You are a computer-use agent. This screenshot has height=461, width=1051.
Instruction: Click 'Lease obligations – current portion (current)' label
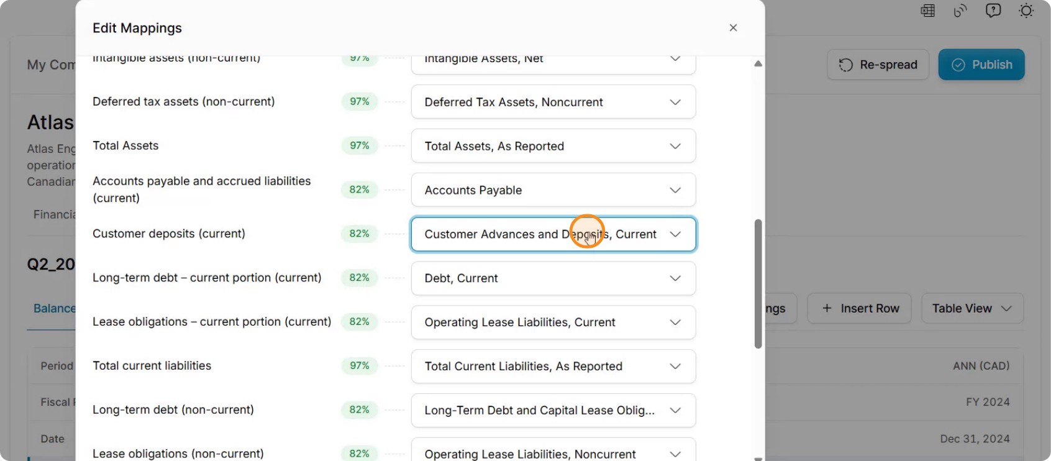(x=212, y=322)
